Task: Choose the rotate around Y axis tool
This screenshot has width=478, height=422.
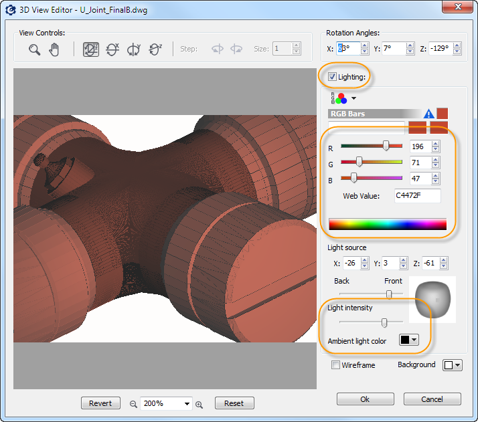Action: click(x=134, y=49)
